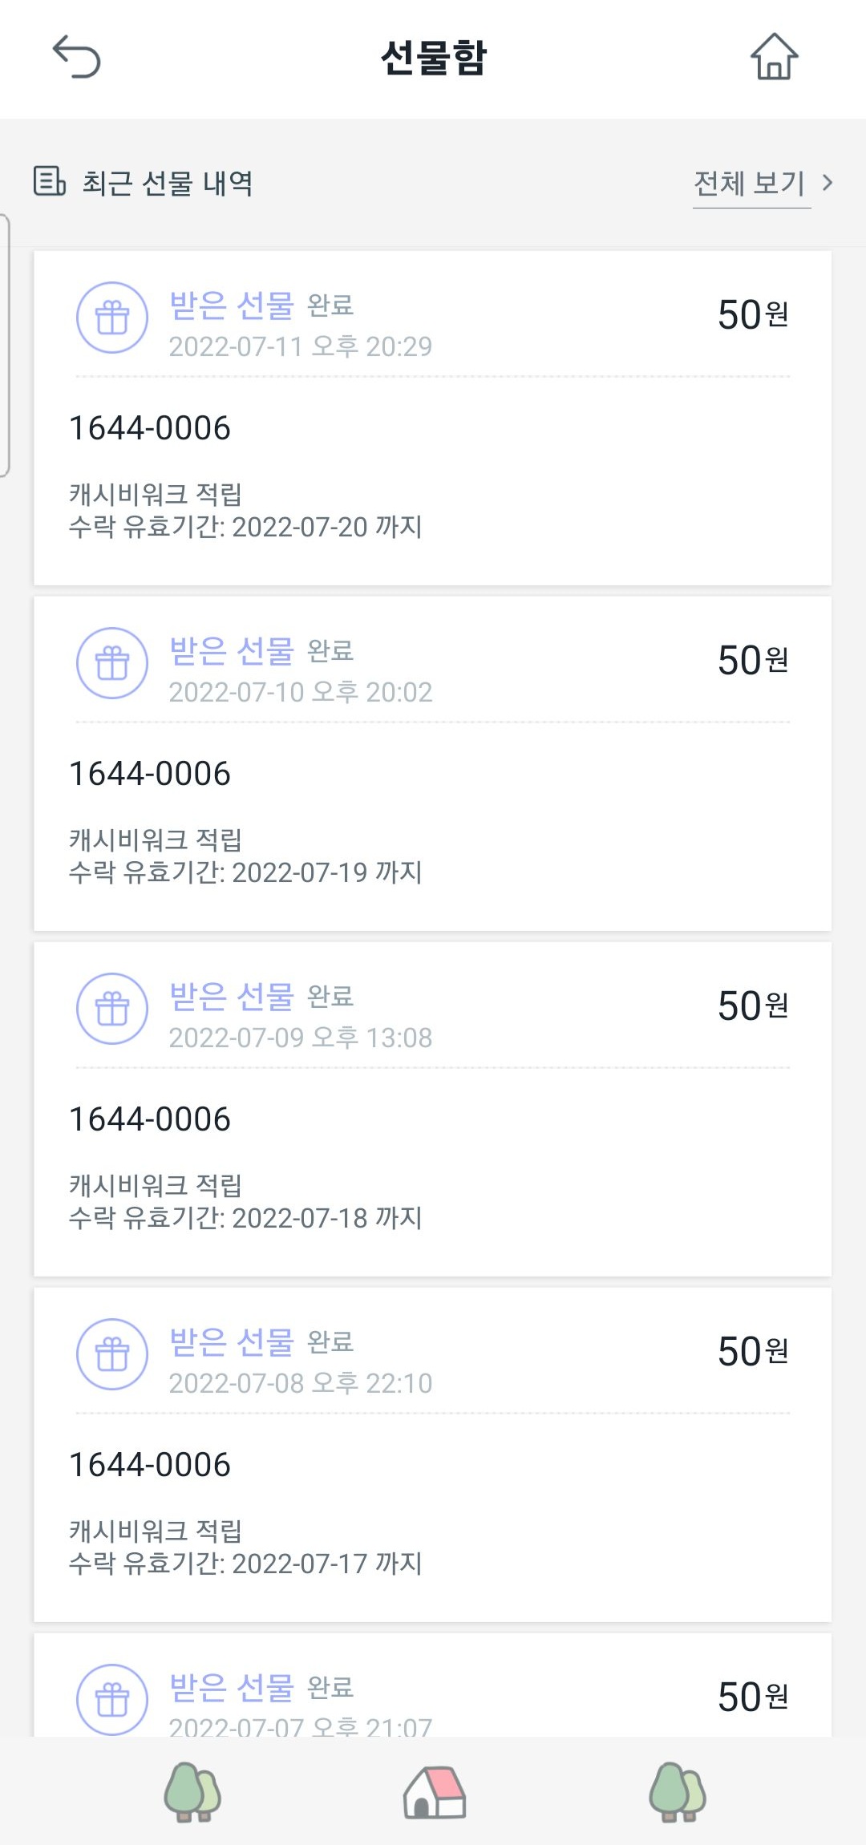Click the left edge side handle

click(x=5, y=345)
